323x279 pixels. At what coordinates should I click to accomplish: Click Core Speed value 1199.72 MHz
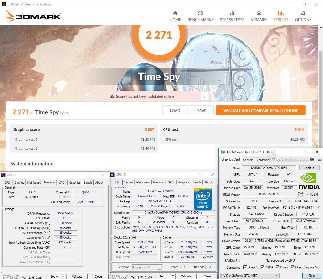point(145,242)
